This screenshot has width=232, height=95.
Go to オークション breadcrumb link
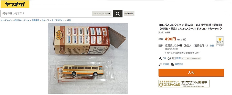(x=6, y=20)
